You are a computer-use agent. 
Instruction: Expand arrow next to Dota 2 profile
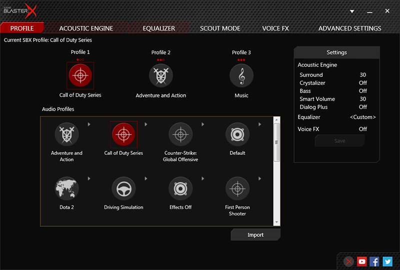(x=88, y=178)
